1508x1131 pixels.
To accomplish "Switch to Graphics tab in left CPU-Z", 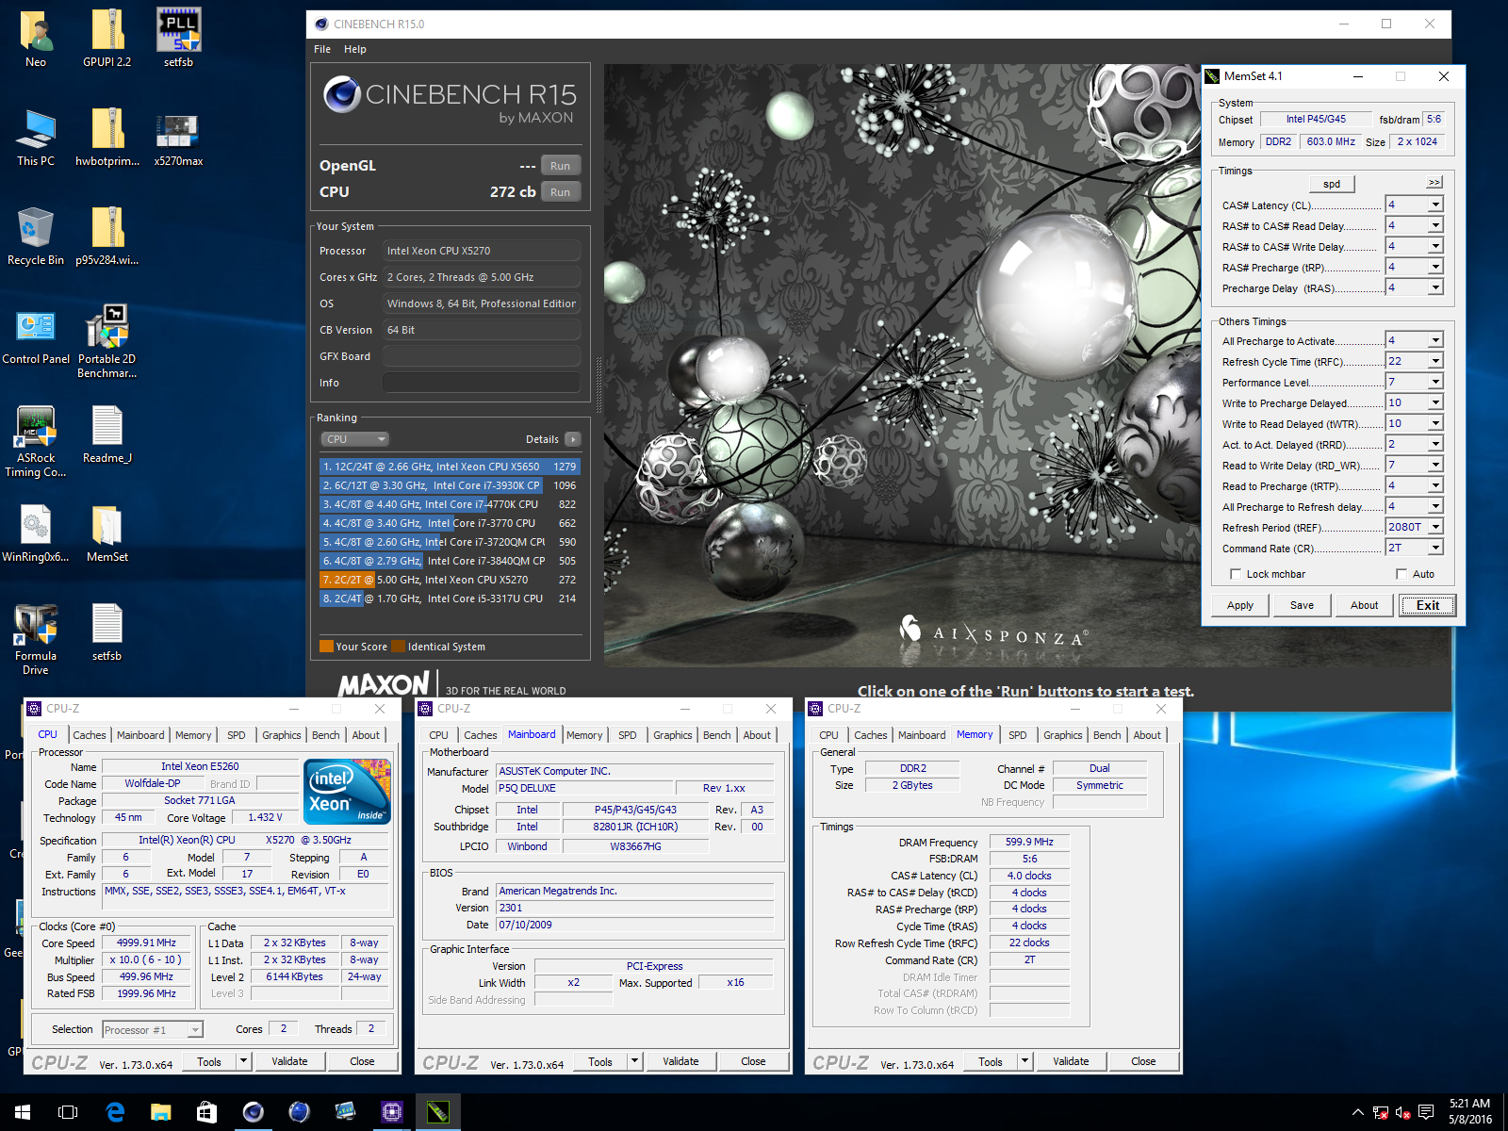I will (x=282, y=735).
